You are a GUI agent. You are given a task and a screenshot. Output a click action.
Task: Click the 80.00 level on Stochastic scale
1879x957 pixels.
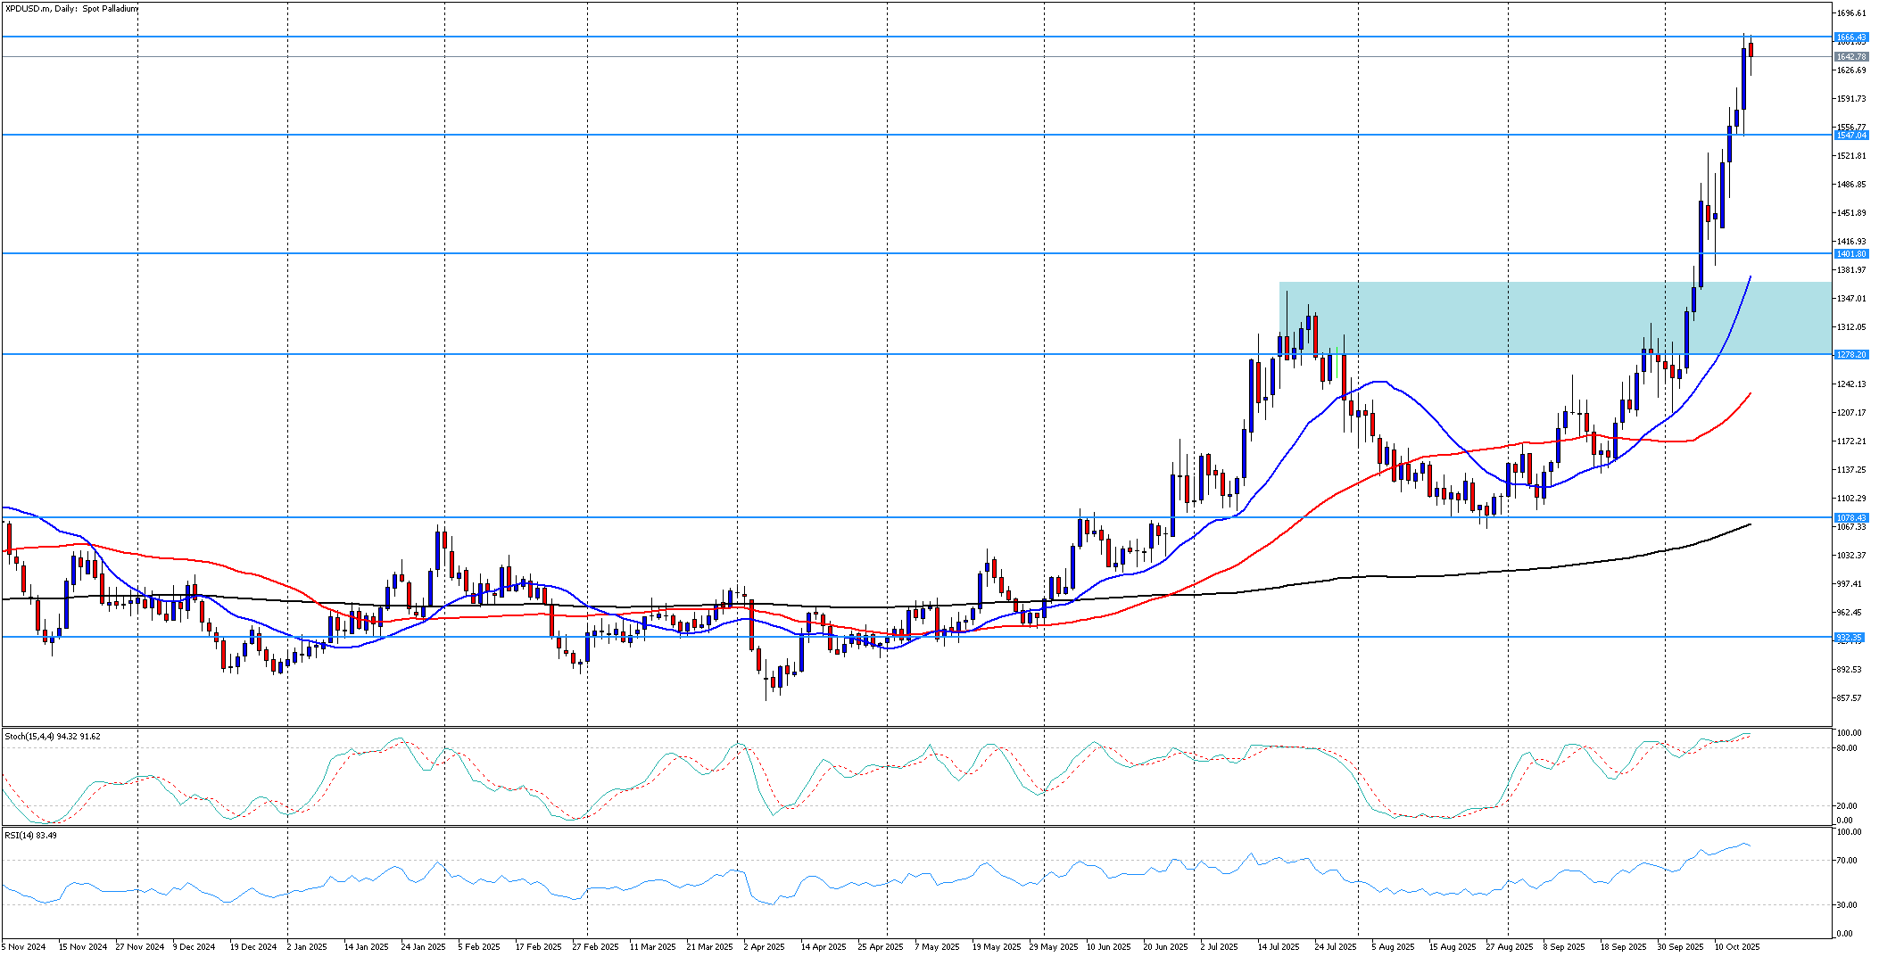1847,748
